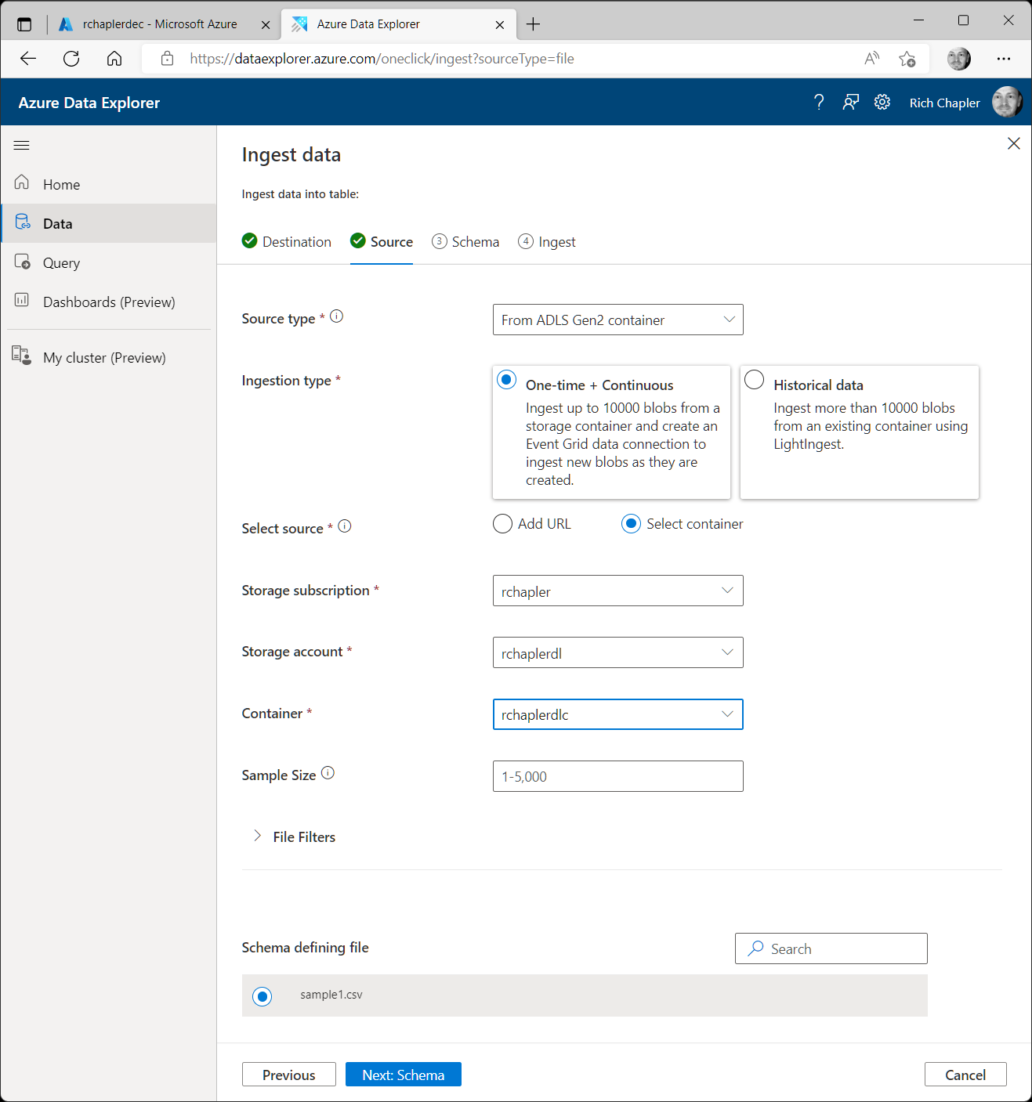Open the Data section in sidebar
The image size is (1032, 1102).
point(57,223)
